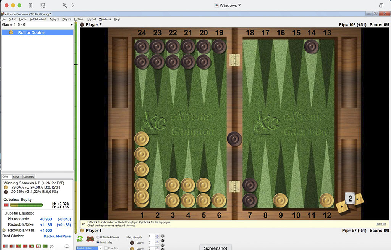Click the round S button

coord(163,245)
